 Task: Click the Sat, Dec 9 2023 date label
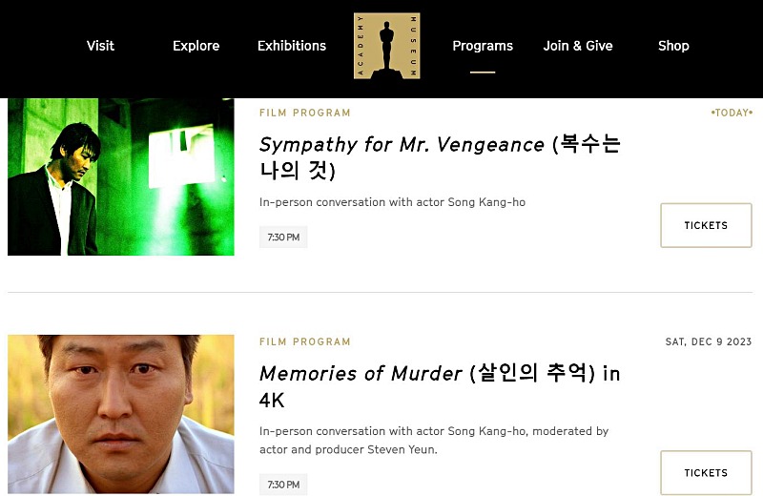pos(709,341)
